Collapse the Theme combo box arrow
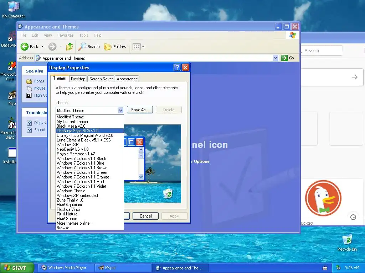This screenshot has height=273, width=365. tap(120, 110)
